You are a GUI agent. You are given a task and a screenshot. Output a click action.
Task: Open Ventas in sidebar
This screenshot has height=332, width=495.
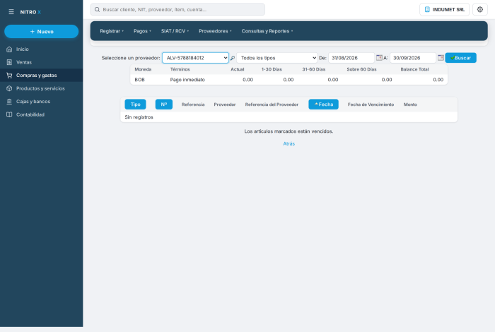(41, 62)
